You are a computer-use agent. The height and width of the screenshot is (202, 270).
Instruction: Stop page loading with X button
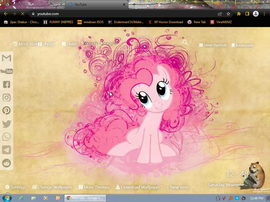pyautogui.click(x=23, y=14)
